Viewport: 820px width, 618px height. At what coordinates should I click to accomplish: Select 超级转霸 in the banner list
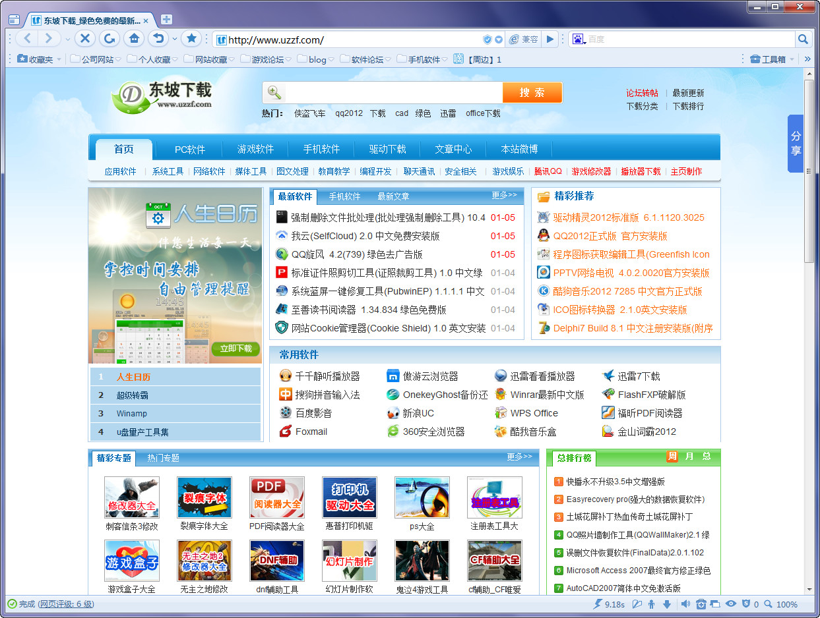(x=175, y=395)
